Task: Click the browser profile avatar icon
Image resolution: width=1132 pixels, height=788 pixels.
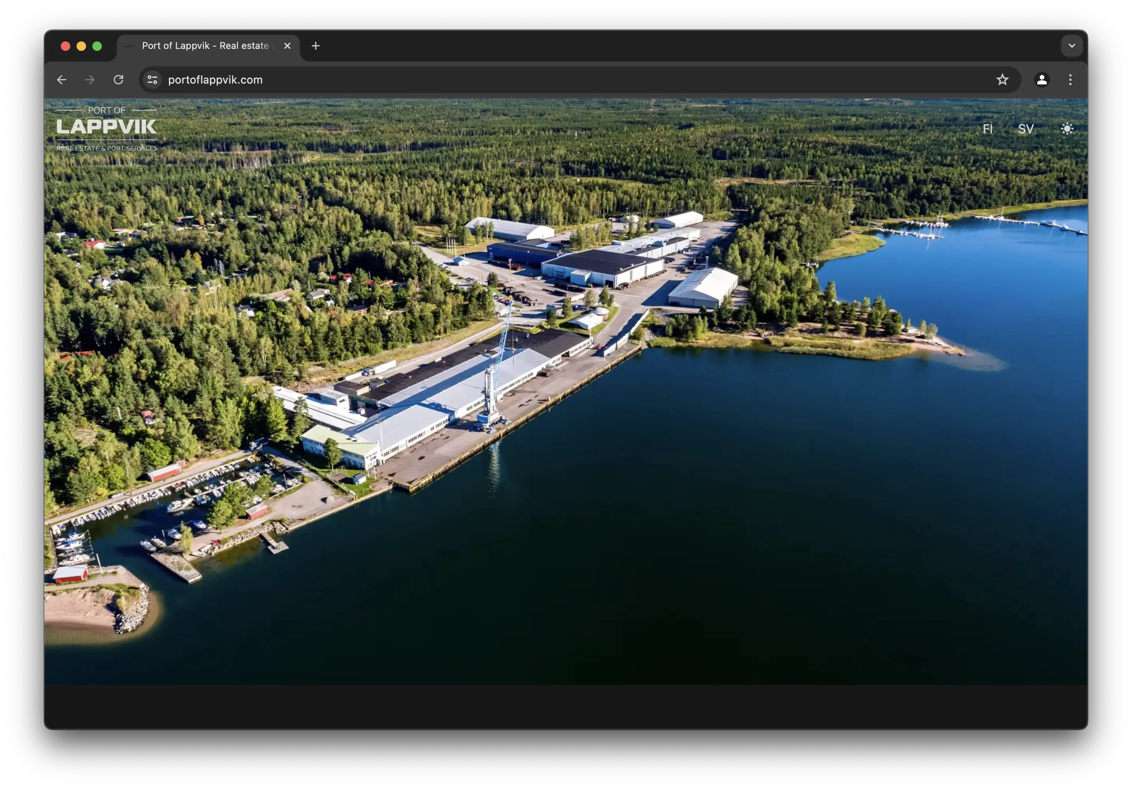Action: (x=1041, y=79)
